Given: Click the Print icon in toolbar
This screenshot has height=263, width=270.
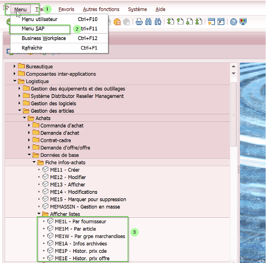Looking at the screenshot, I should 139,22.
